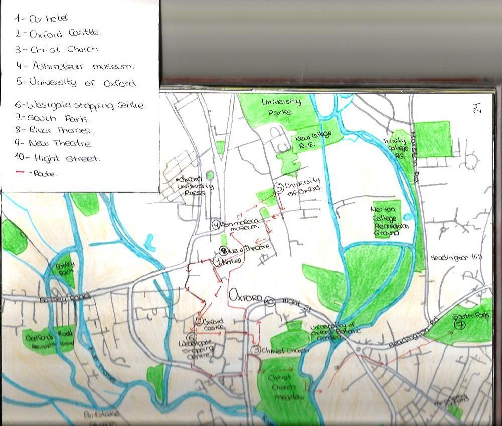Click the circled number 1 Hotel marker
The width and height of the screenshot is (502, 426).
click(x=217, y=262)
